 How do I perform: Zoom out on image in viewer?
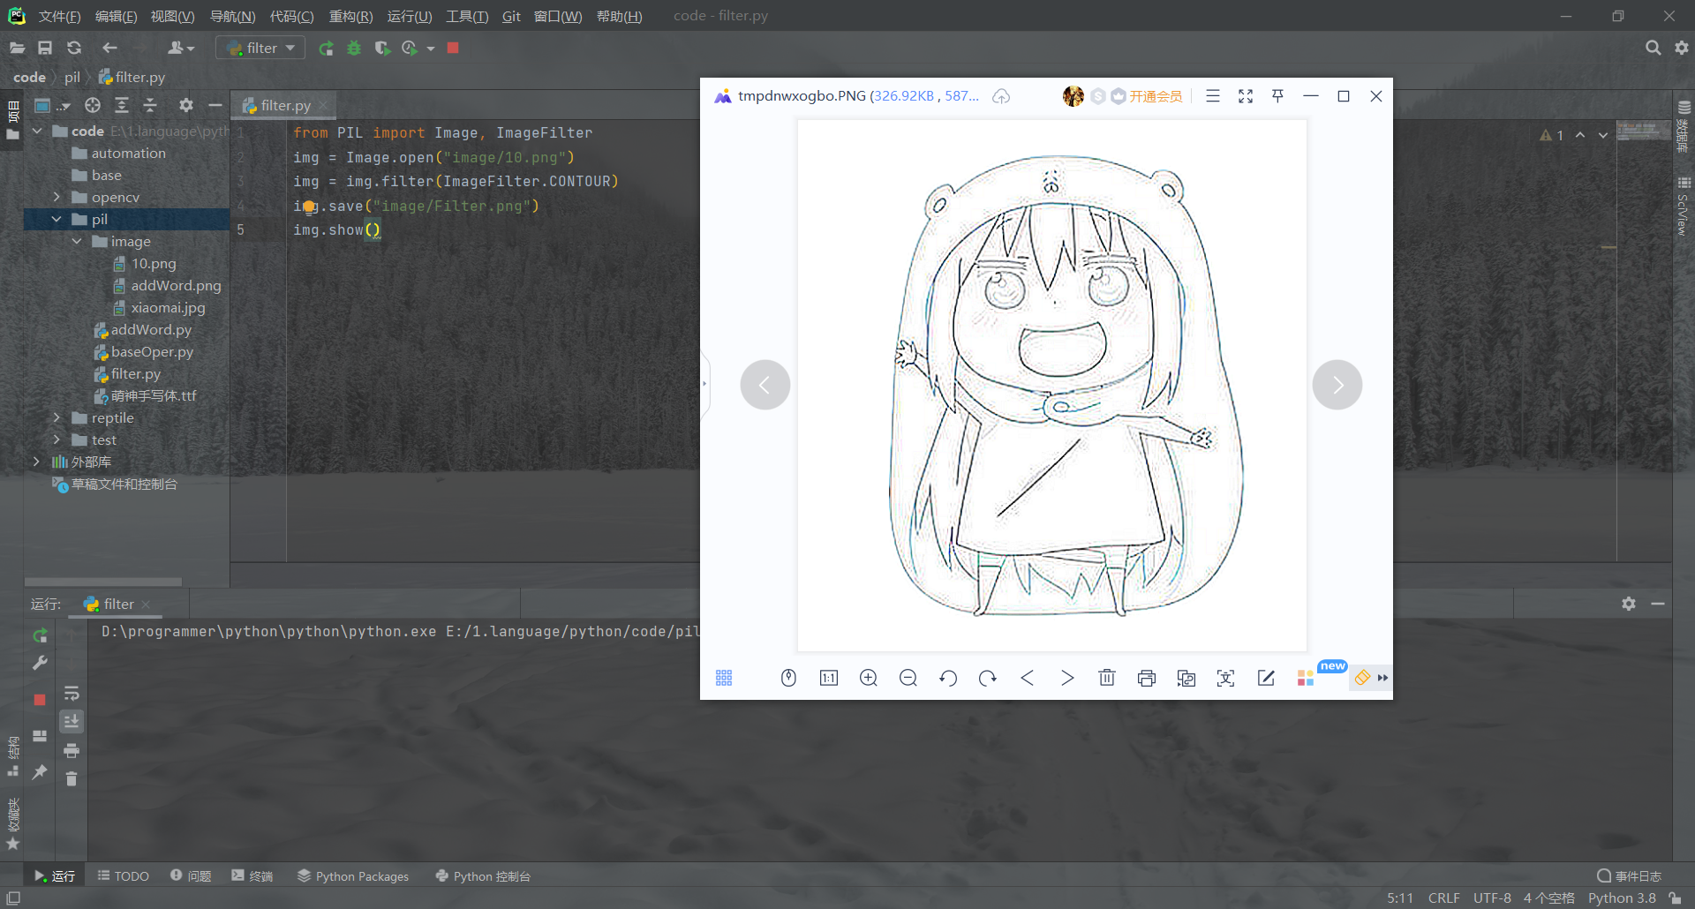pyautogui.click(x=908, y=678)
